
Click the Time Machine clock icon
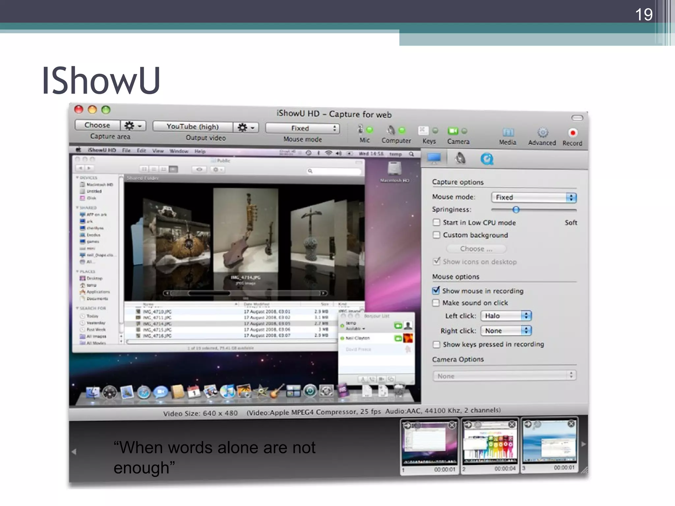click(x=308, y=153)
